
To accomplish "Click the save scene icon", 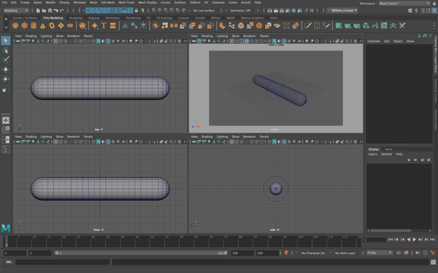I will pyautogui.click(x=50, y=10).
